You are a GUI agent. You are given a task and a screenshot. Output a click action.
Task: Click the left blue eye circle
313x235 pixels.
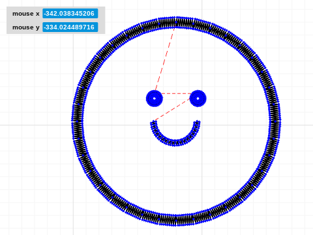click(155, 99)
